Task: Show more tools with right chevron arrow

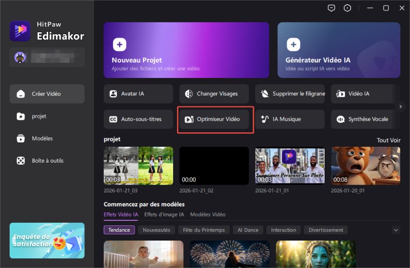Action: tap(400, 106)
